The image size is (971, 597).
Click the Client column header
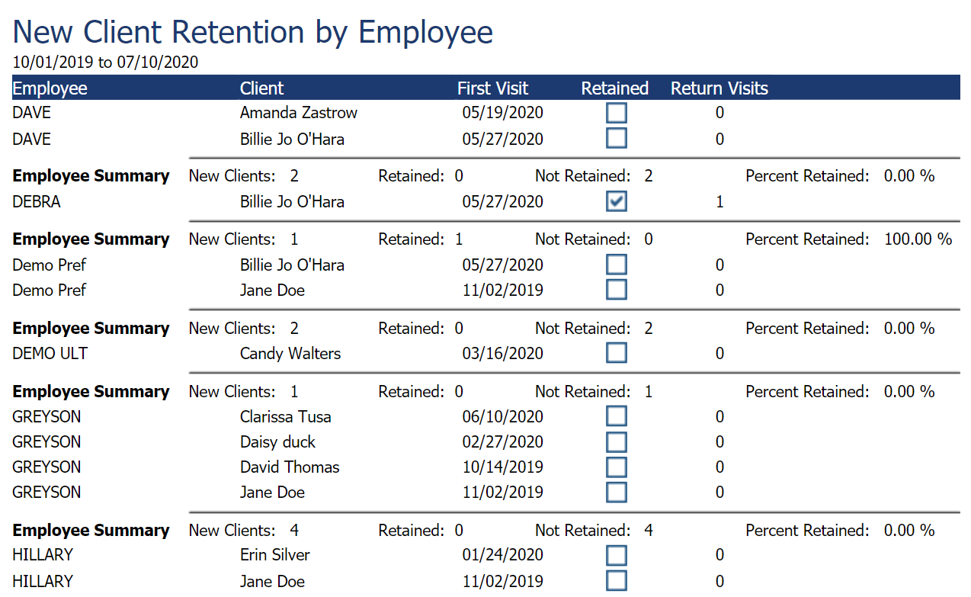tap(261, 88)
